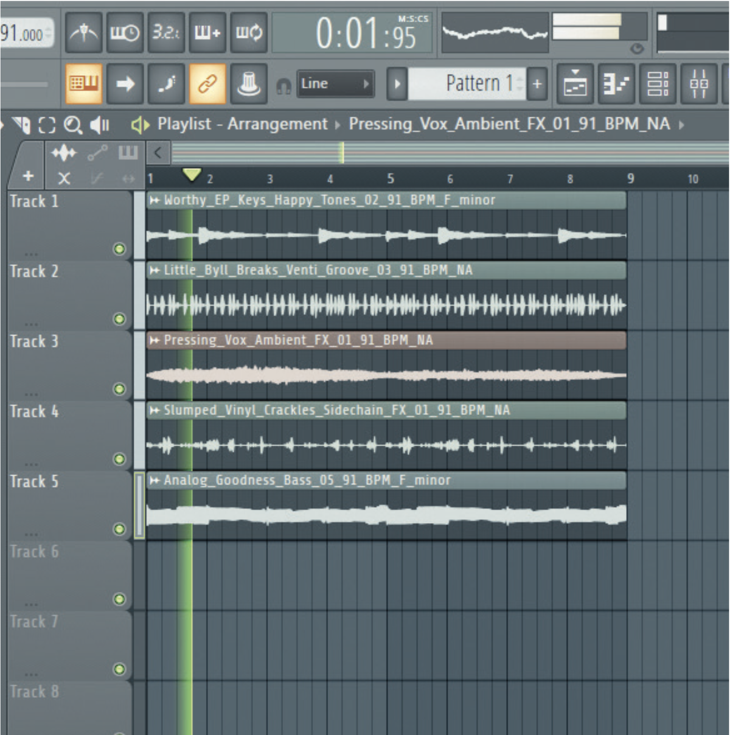Mute Track 6 with its green light

119,599
